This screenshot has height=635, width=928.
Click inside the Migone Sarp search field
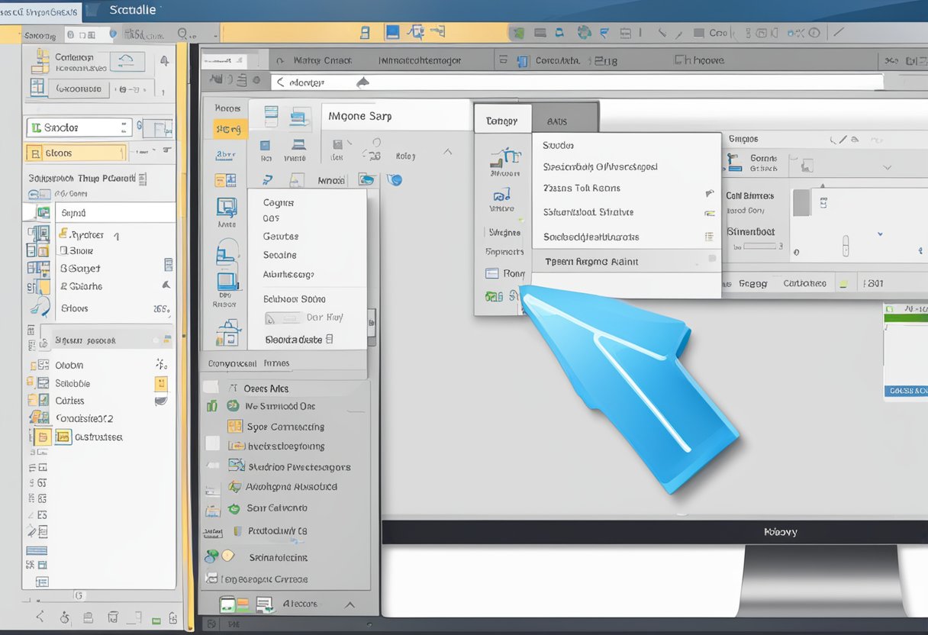[397, 116]
